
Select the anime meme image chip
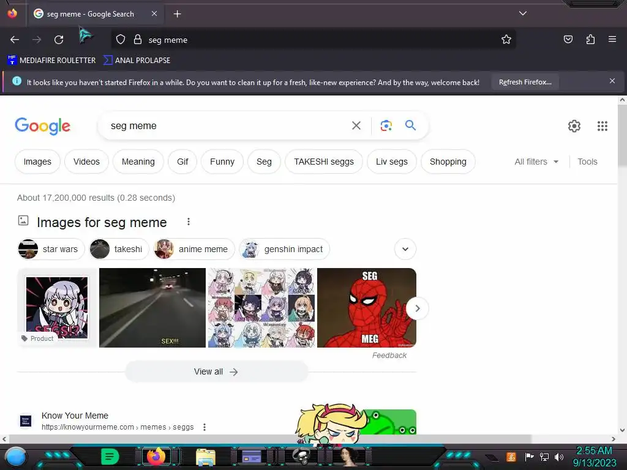(x=193, y=250)
